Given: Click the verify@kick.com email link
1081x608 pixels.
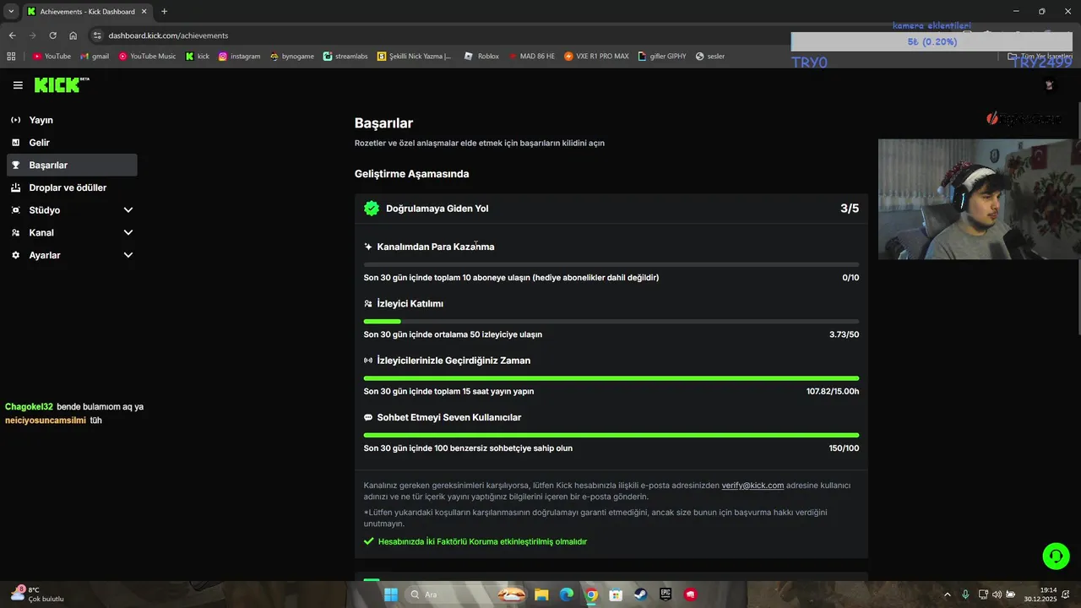Looking at the screenshot, I should point(752,486).
